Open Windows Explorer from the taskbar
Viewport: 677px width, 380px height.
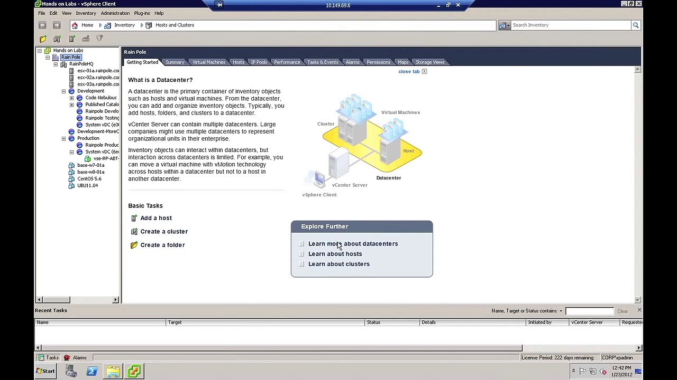coord(113,371)
